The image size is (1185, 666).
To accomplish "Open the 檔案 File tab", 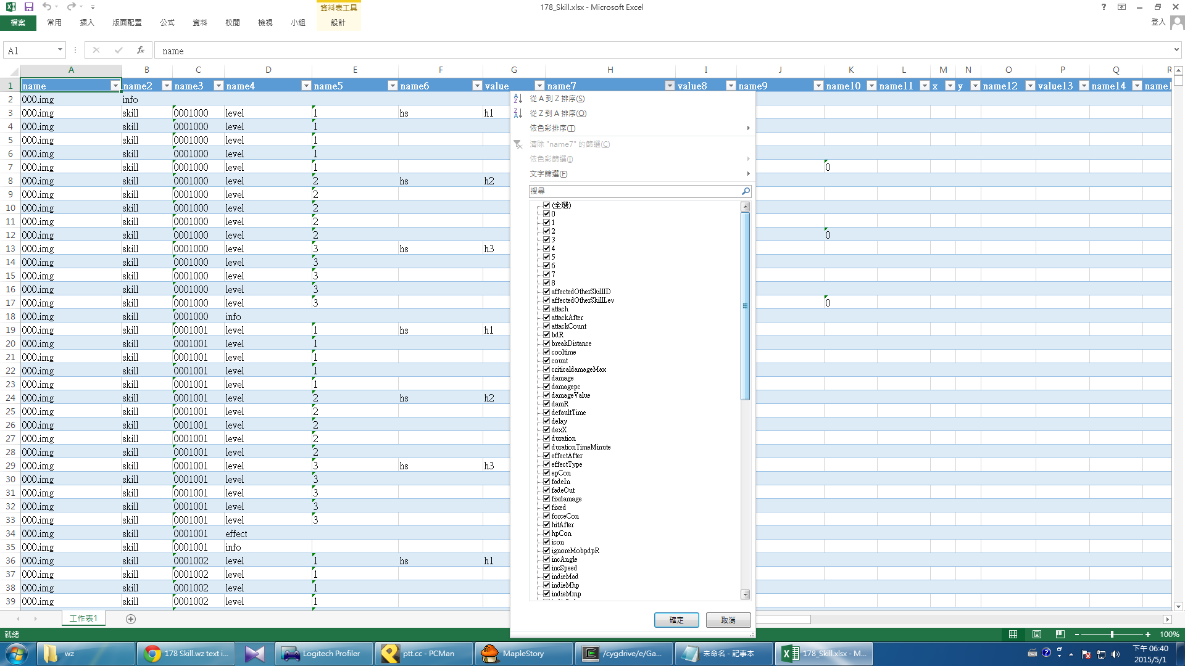I will click(18, 23).
